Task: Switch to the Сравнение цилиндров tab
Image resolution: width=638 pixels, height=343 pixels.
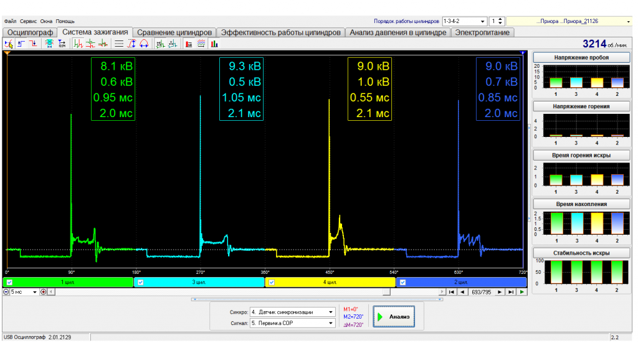Action: (x=174, y=32)
